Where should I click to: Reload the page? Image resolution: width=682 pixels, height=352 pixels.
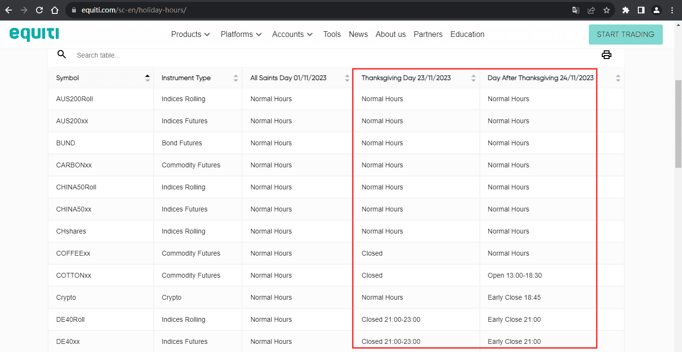[x=39, y=10]
